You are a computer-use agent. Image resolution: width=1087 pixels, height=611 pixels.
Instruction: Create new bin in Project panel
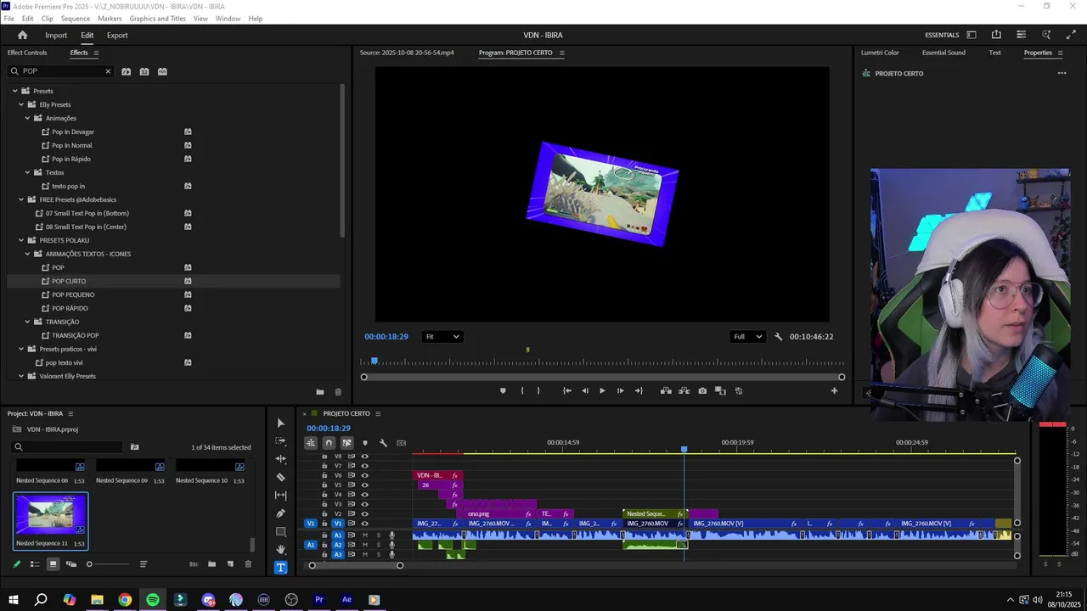[211, 564]
